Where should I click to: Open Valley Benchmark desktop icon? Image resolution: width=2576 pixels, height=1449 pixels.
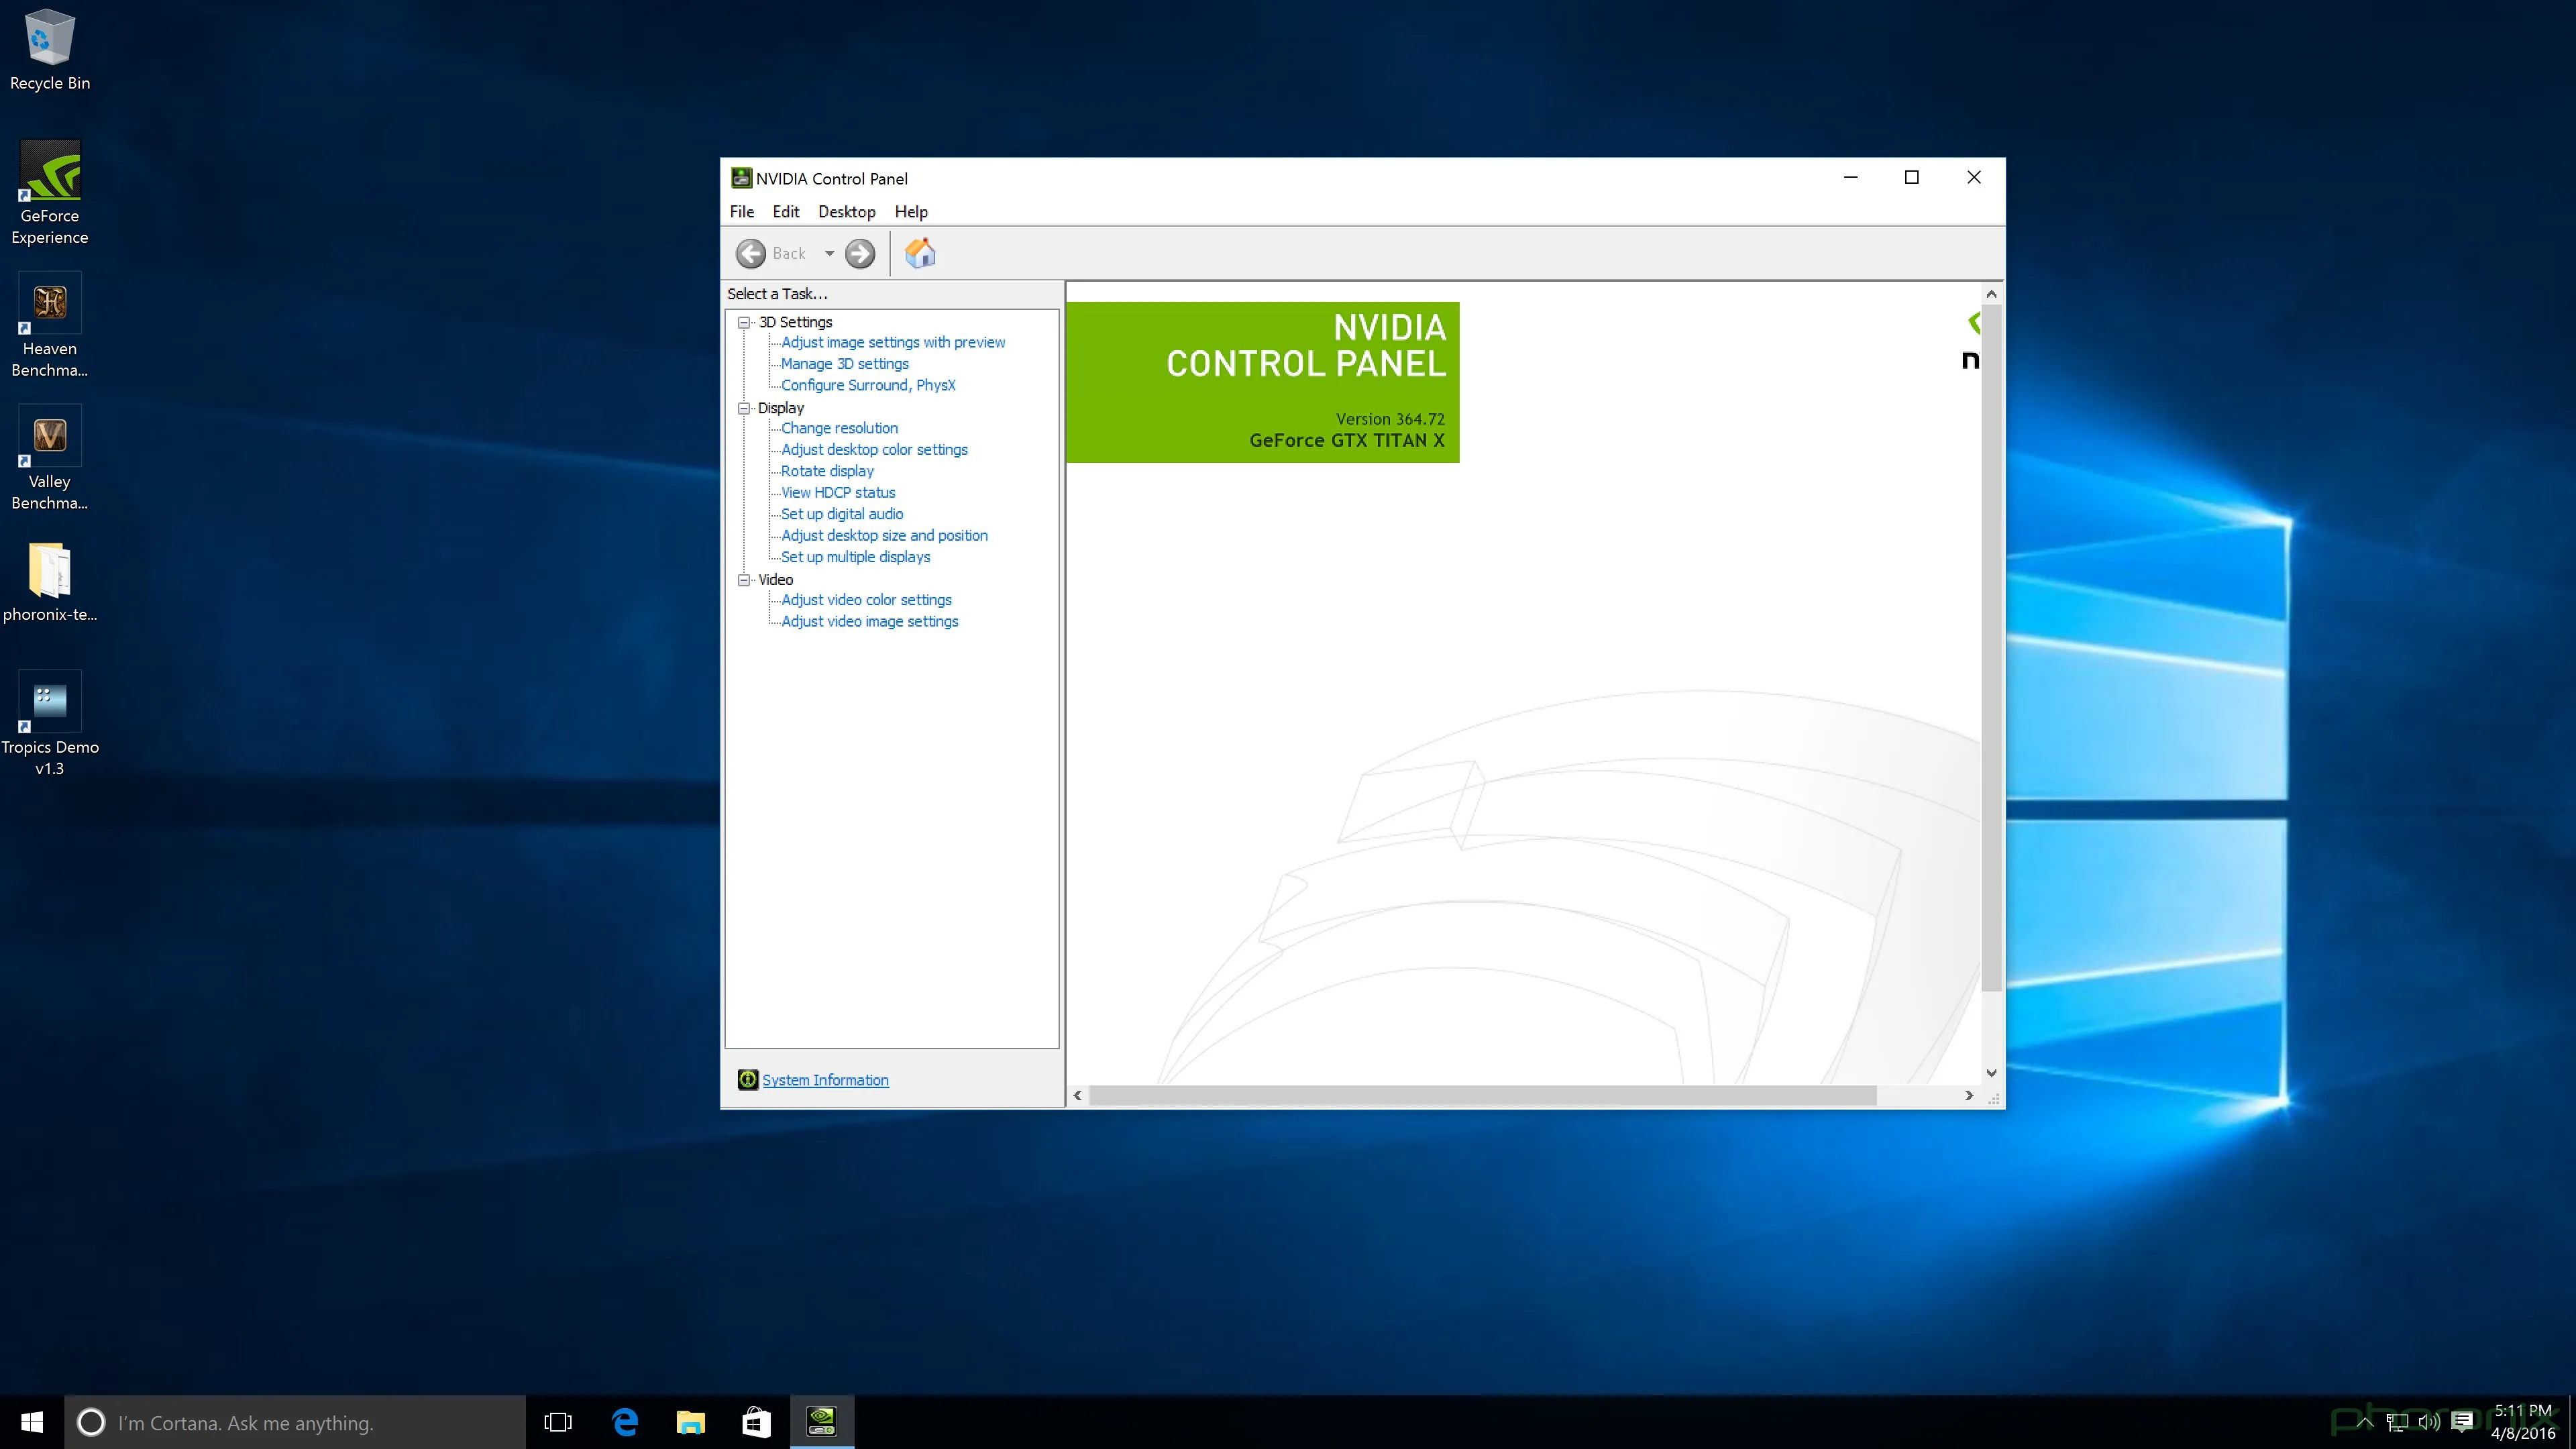[50, 437]
